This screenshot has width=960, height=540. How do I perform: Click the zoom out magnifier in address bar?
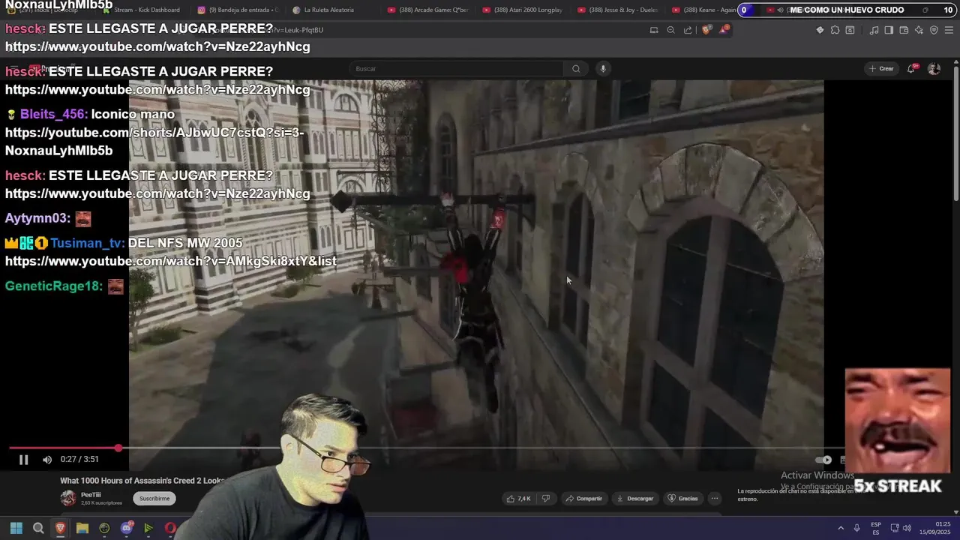(670, 30)
